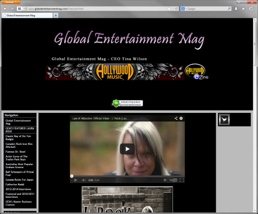The width and height of the screenshot is (258, 214).
Task: Click the browser Back arrow button
Action: [x=5, y=9]
